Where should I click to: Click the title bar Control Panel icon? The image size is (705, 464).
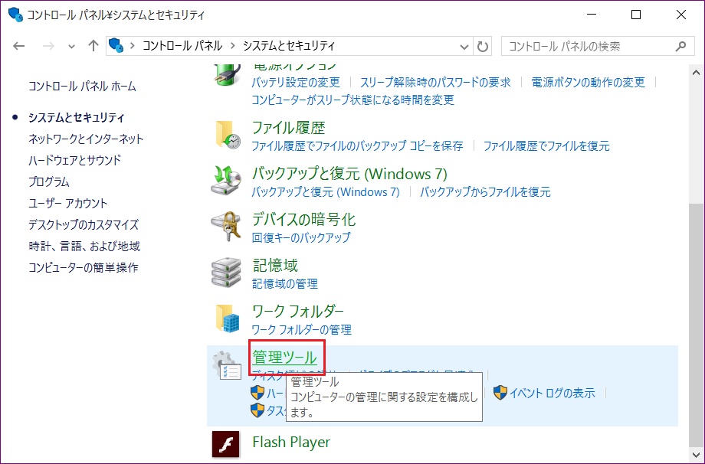[x=15, y=15]
